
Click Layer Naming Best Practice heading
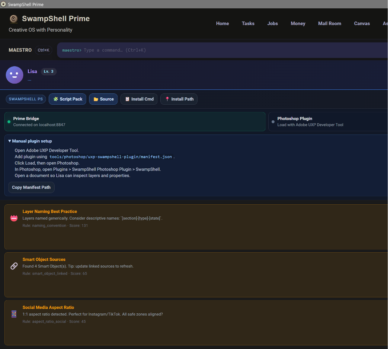coord(50,212)
